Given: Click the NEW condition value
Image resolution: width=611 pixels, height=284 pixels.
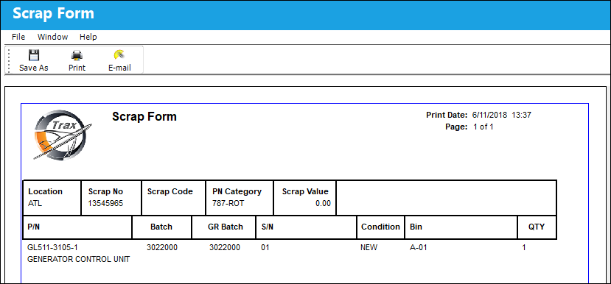Looking at the screenshot, I should 369,247.
